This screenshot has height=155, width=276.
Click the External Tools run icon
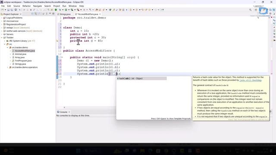coord(78,10)
